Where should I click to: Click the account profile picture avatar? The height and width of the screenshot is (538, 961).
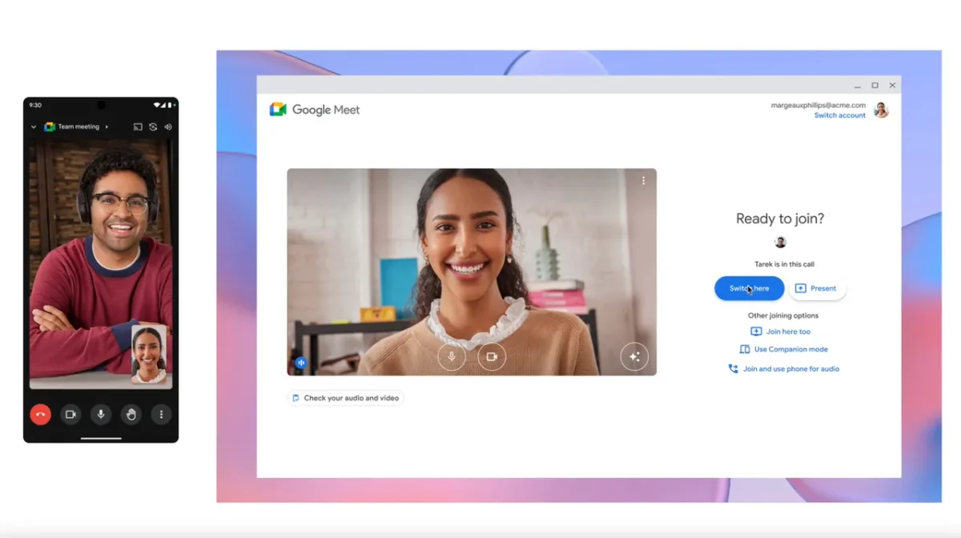coord(881,110)
